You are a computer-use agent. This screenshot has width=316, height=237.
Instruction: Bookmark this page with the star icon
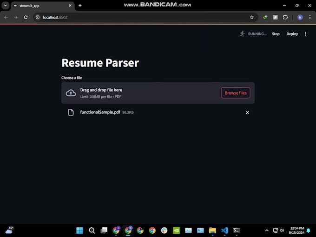(x=252, y=17)
